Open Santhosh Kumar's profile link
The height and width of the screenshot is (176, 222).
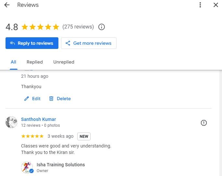click(39, 119)
